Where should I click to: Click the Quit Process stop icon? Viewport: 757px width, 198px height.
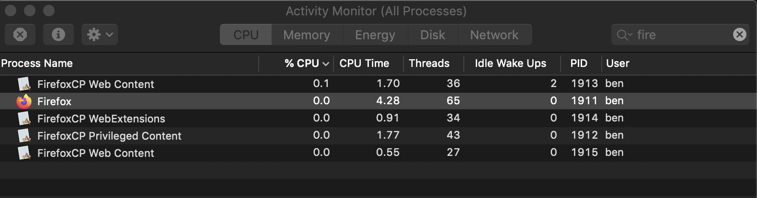20,34
